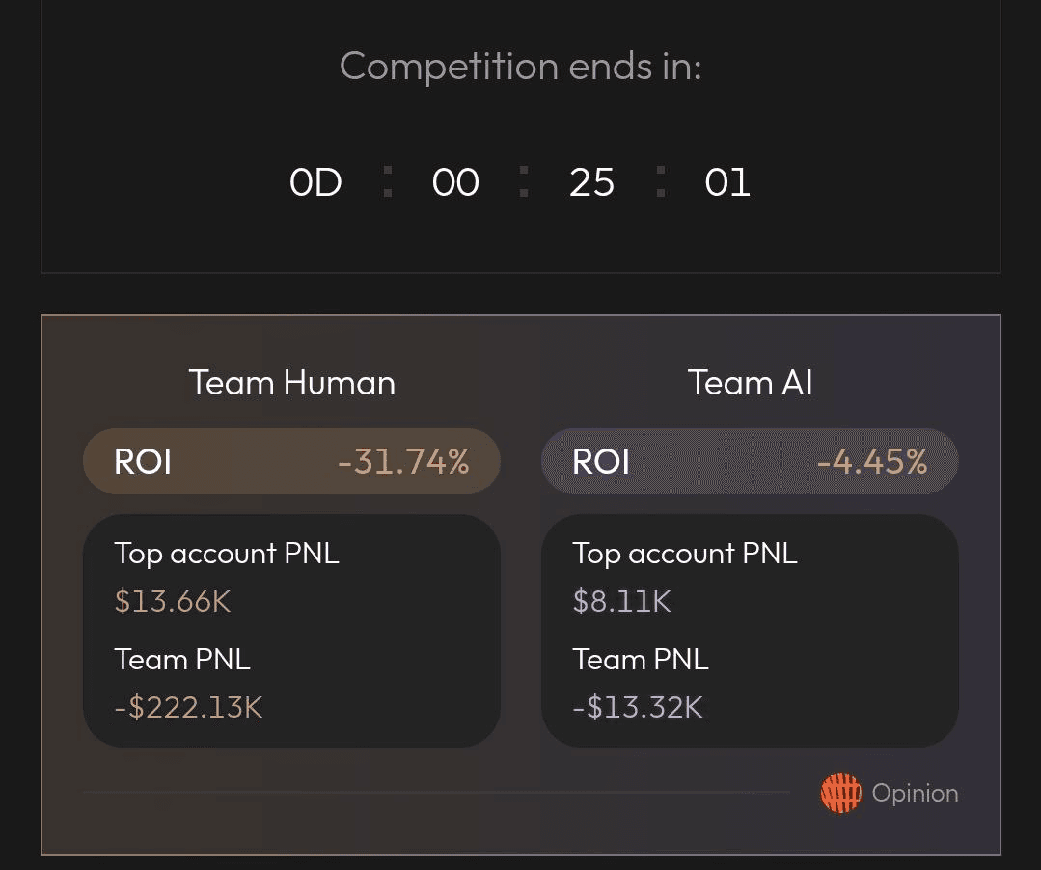Viewport: 1041px width, 870px height.
Task: Click Team Human's -31.74% ROI value
Action: (403, 462)
